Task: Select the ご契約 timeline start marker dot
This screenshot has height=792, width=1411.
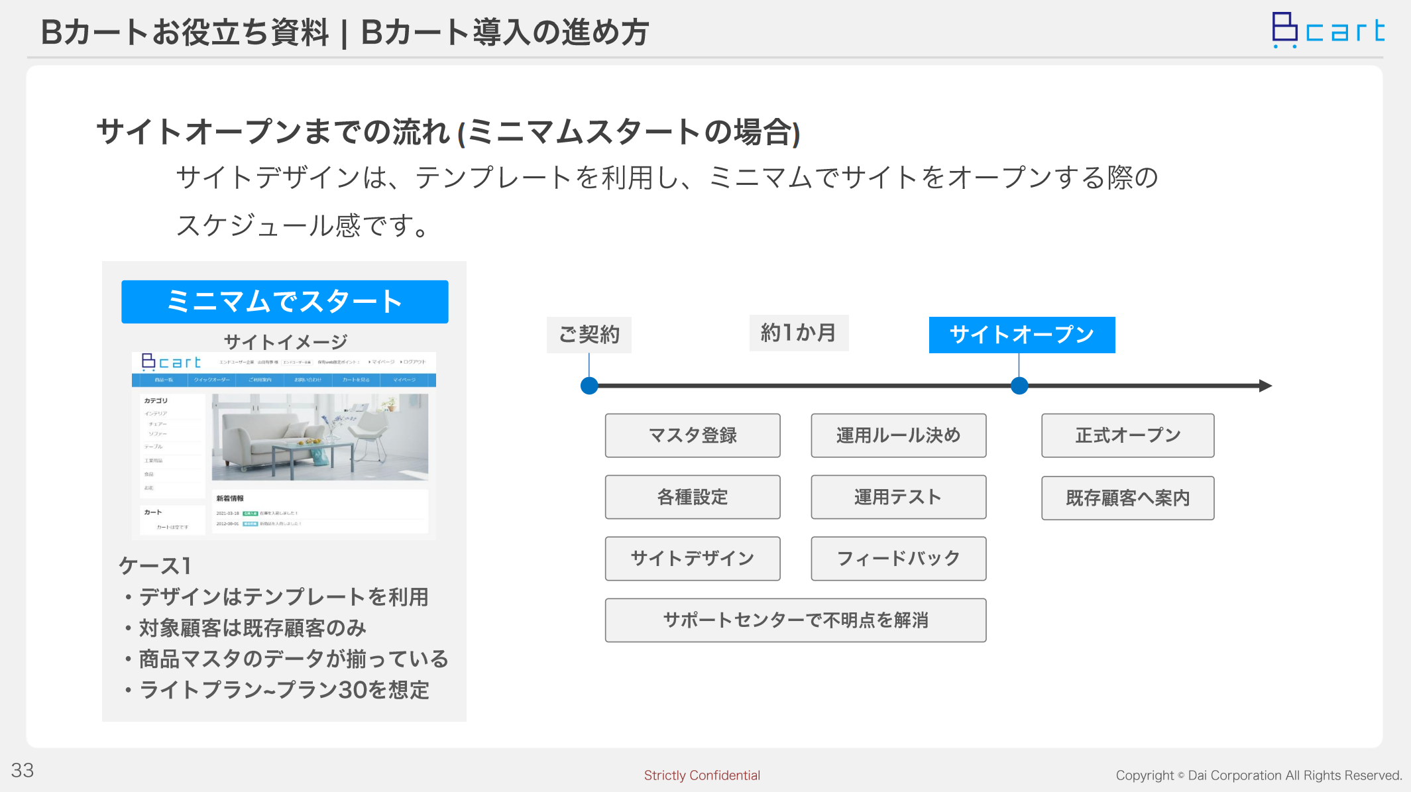Action: point(589,386)
